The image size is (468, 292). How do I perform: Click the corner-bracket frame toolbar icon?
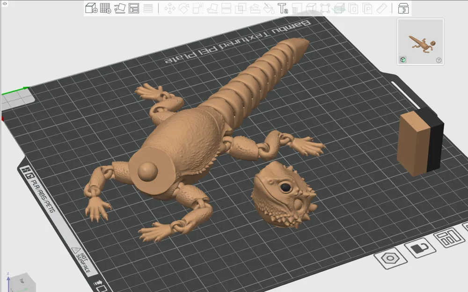click(325, 9)
